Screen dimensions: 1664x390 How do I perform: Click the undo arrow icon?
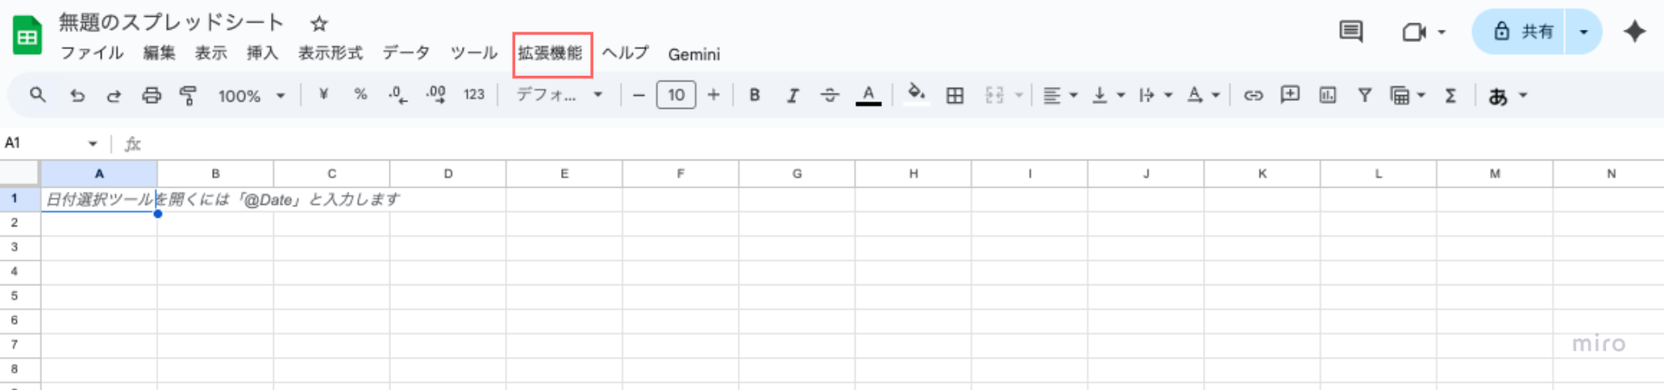77,95
